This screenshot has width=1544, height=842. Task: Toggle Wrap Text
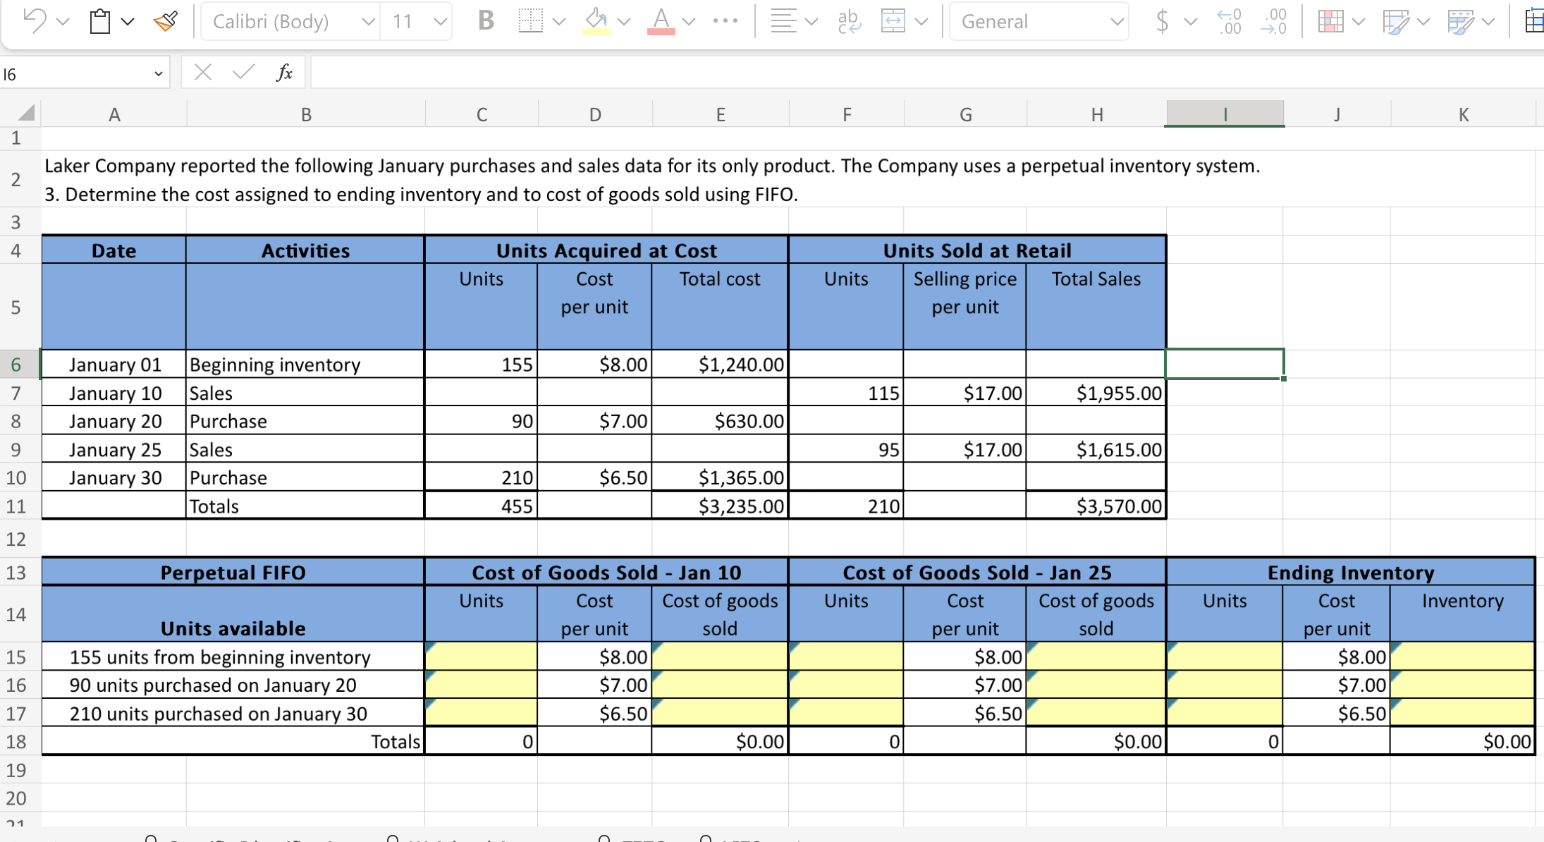click(849, 21)
